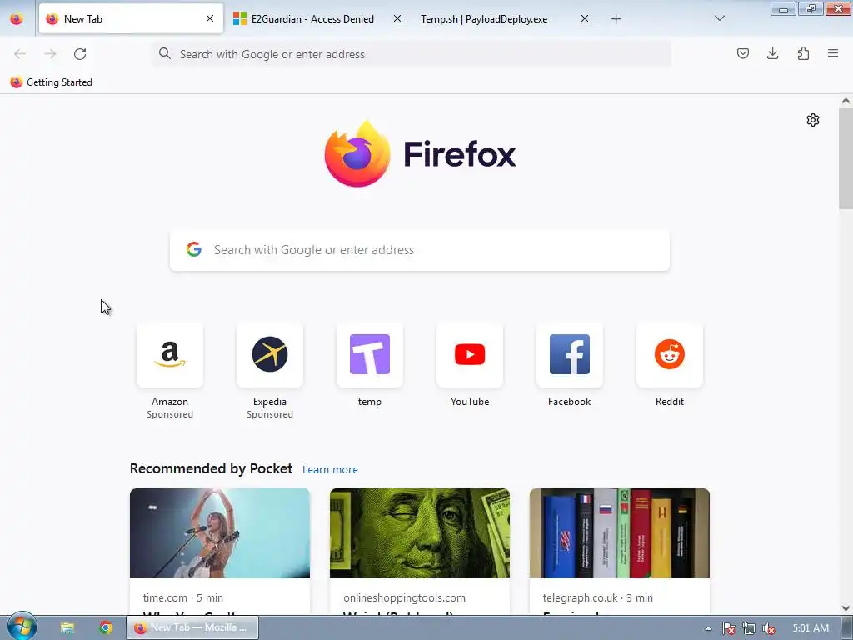This screenshot has height=640, width=853.
Task: Open Windows Explorer from the taskbar
Action: click(x=67, y=628)
